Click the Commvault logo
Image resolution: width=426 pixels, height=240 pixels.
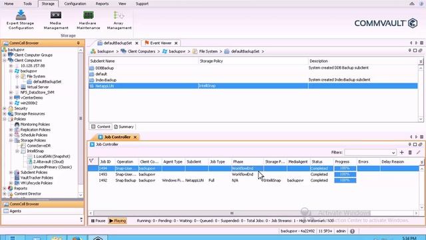pyautogui.click(x=386, y=23)
